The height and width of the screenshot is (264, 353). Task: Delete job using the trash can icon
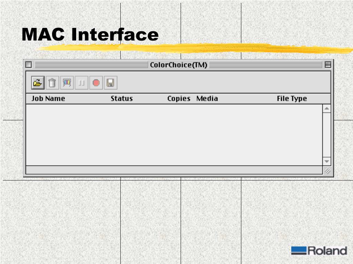pos(52,83)
